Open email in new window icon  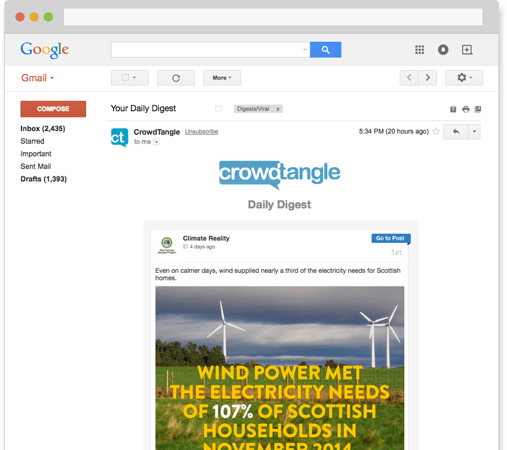pyautogui.click(x=477, y=109)
